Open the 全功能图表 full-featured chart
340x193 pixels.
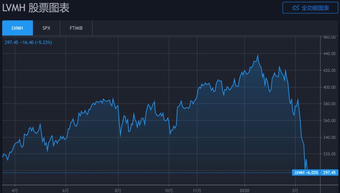click(x=310, y=8)
